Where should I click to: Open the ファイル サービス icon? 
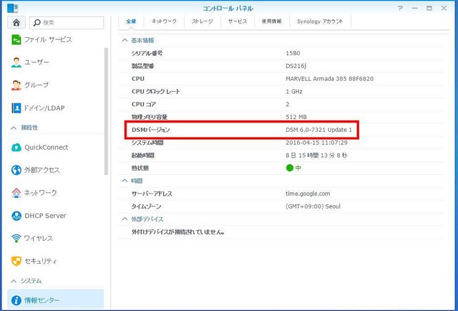pyautogui.click(x=16, y=39)
